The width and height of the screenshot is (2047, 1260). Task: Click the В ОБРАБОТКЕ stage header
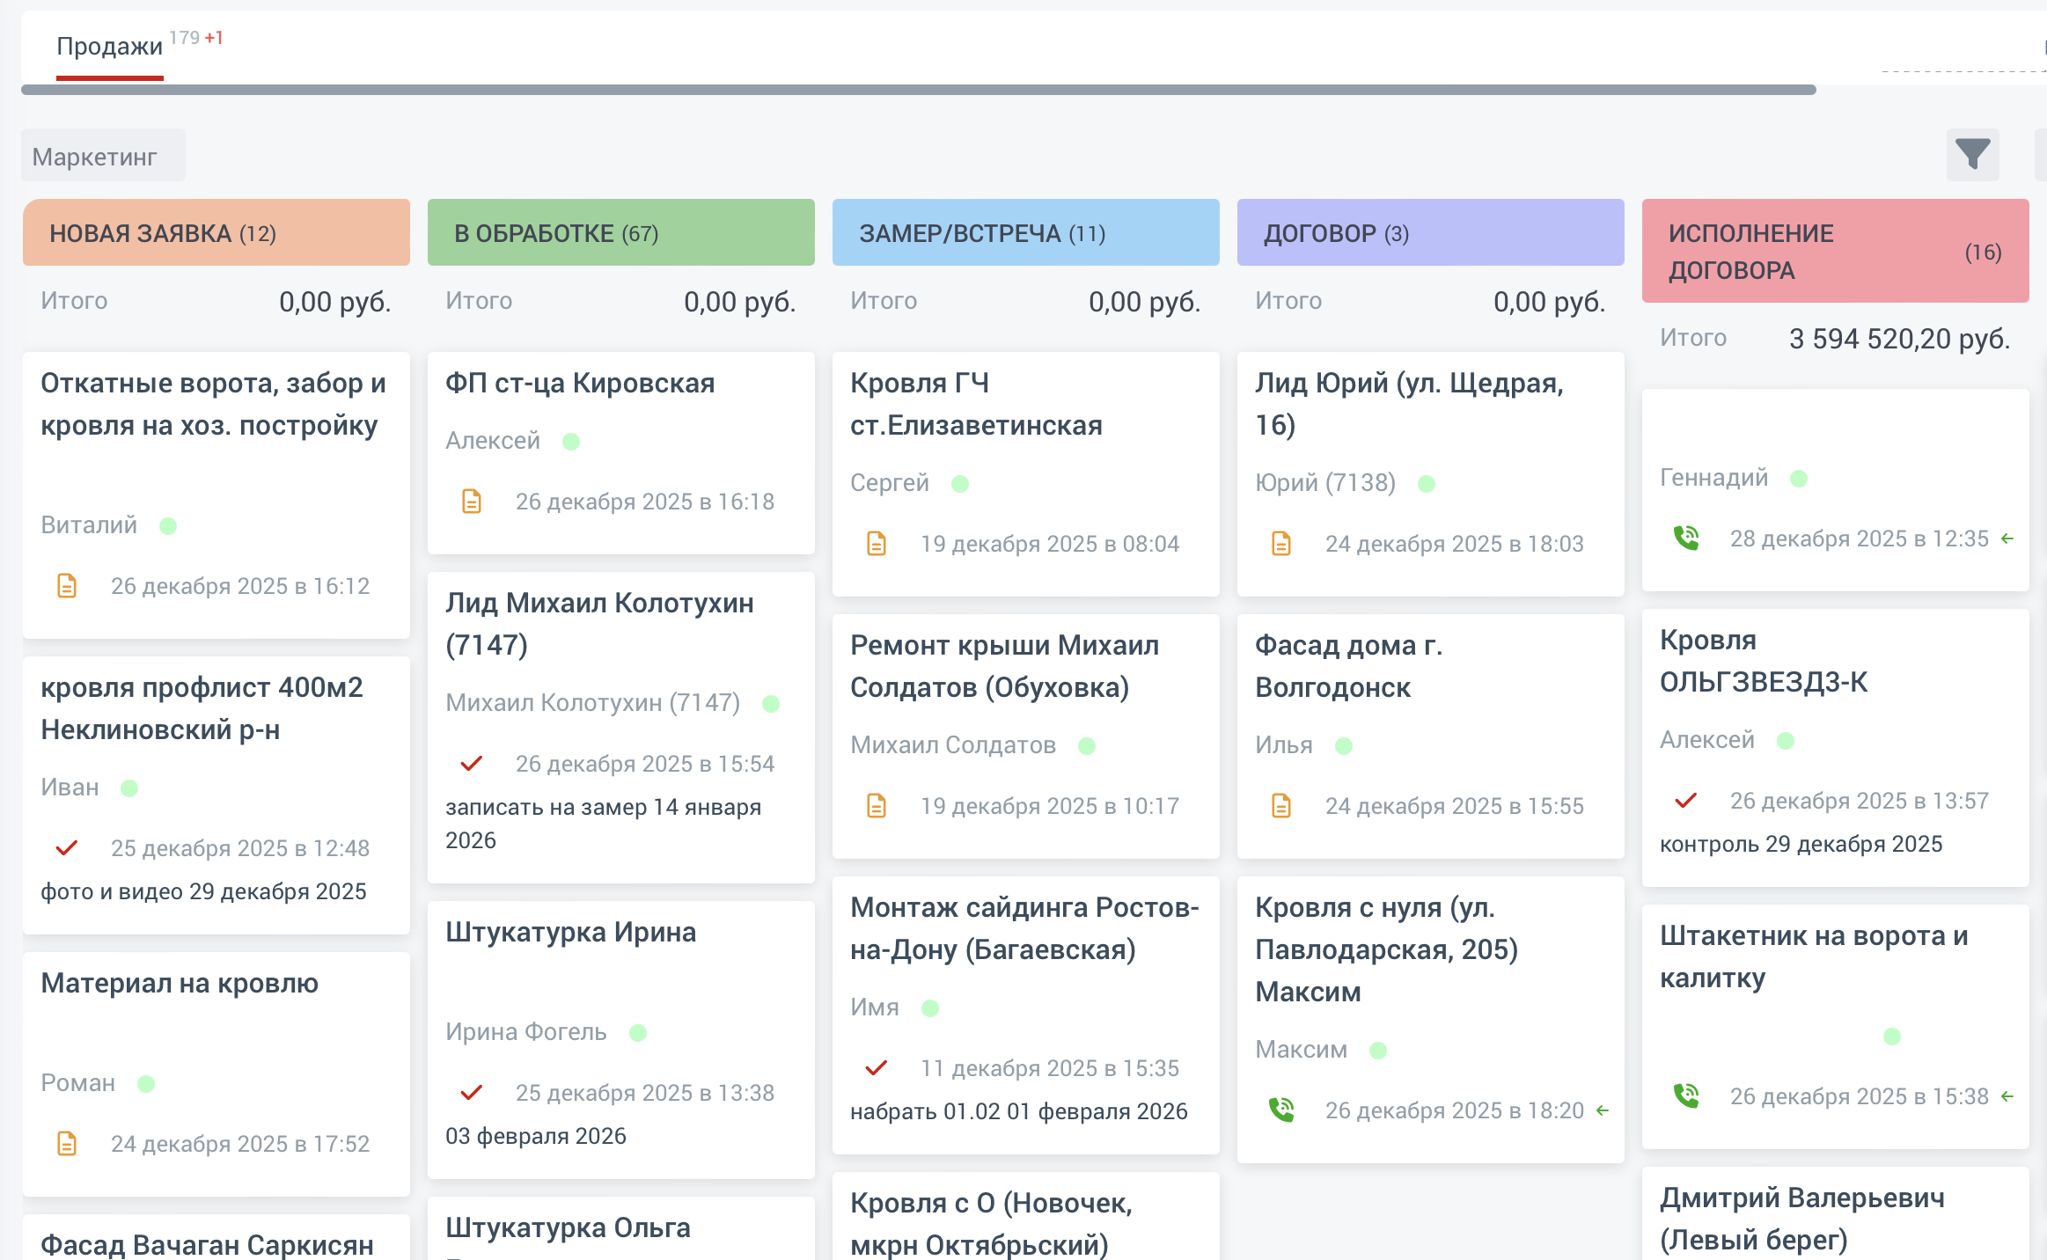(620, 233)
